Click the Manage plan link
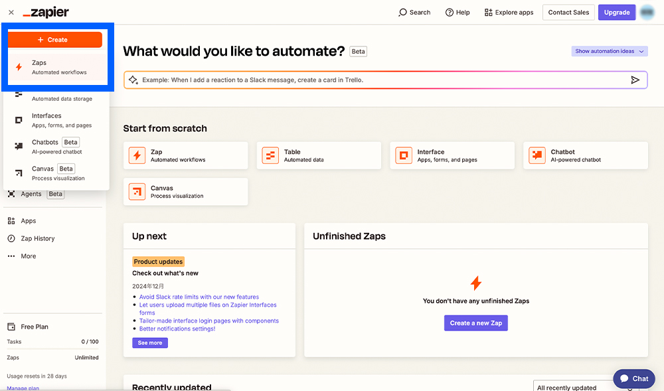Image resolution: width=664 pixels, height=391 pixels. coord(23,388)
